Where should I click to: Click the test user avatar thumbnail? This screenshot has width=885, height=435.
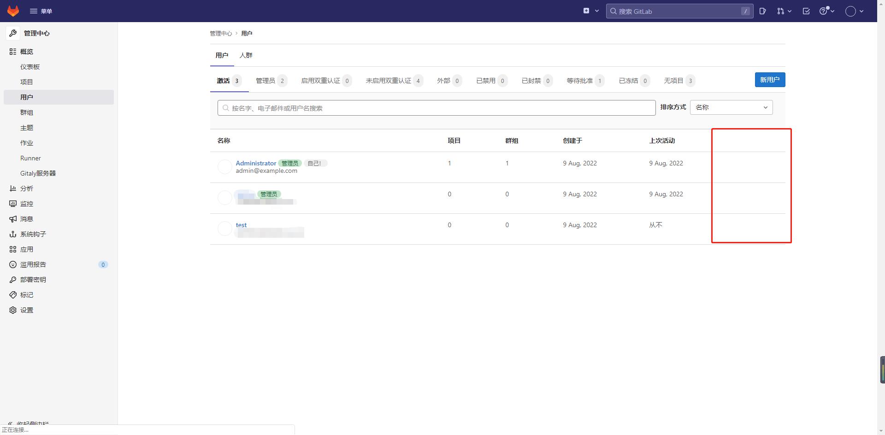click(x=224, y=229)
